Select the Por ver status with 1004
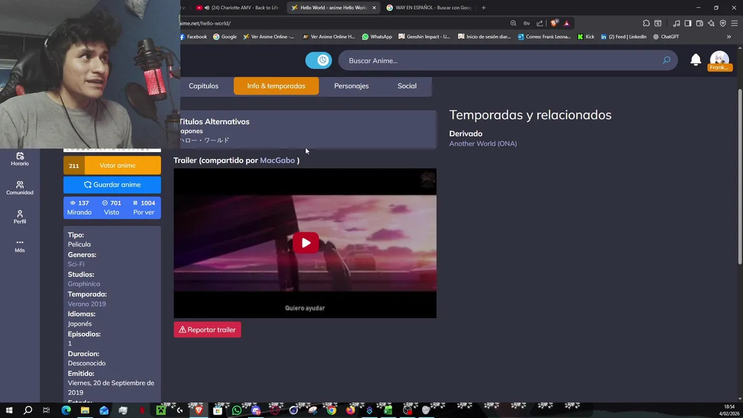The image size is (743, 418). tap(144, 208)
